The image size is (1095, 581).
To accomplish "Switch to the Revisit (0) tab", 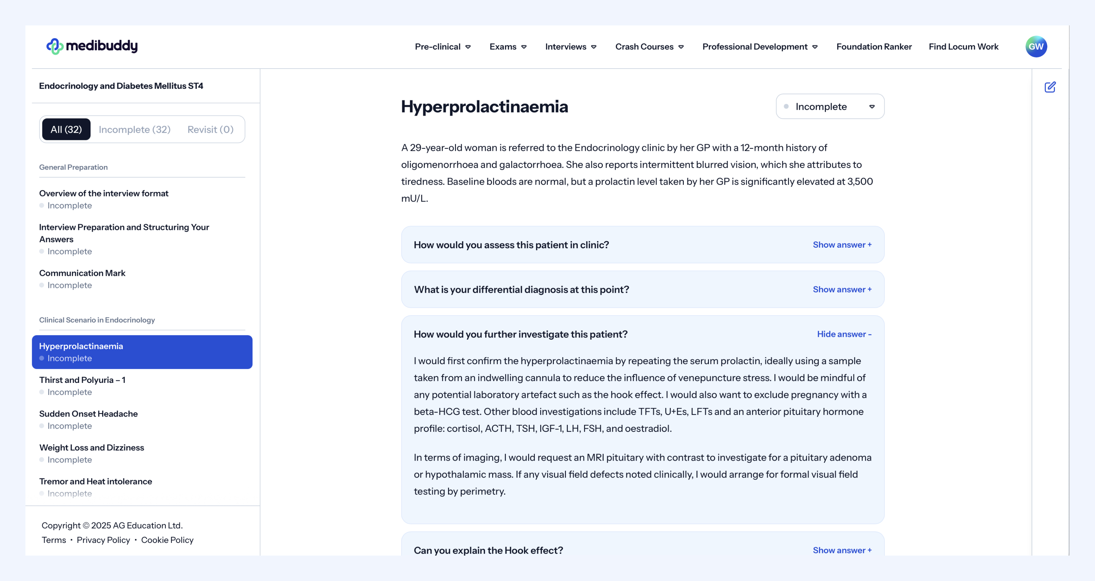I will pos(210,130).
